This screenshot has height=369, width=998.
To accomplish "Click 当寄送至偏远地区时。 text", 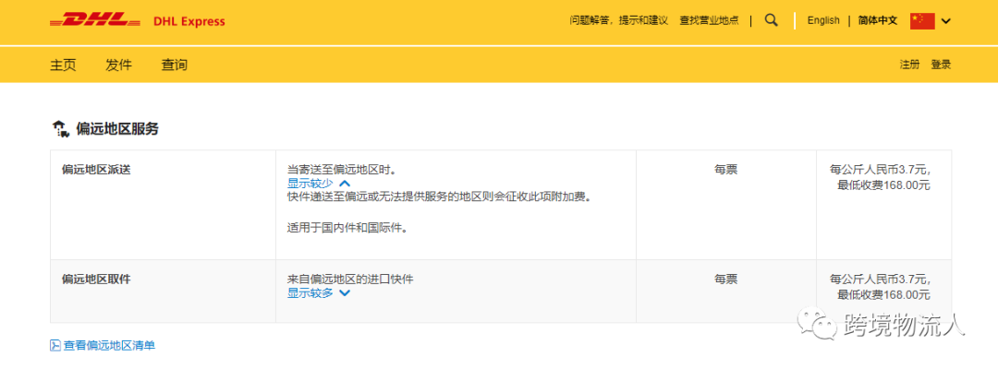I will pyautogui.click(x=342, y=171).
